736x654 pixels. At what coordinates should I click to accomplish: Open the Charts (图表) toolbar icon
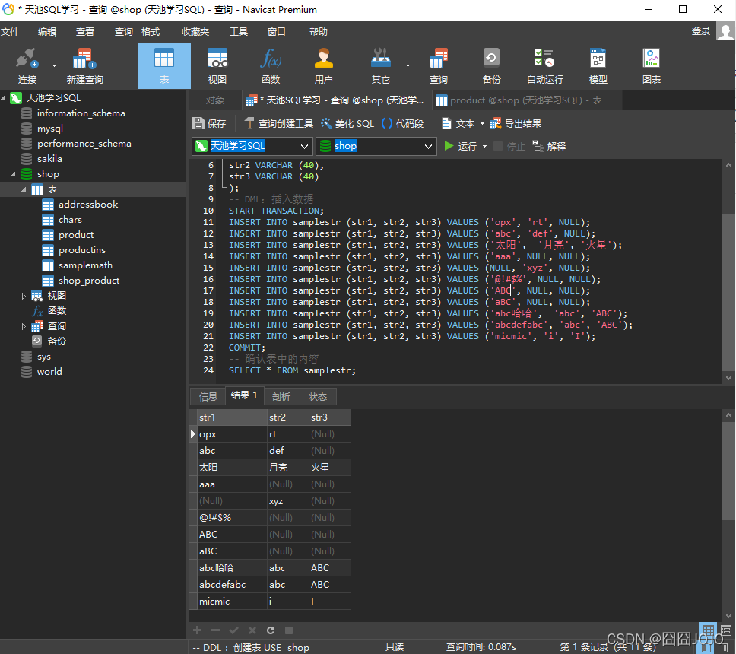coord(652,65)
